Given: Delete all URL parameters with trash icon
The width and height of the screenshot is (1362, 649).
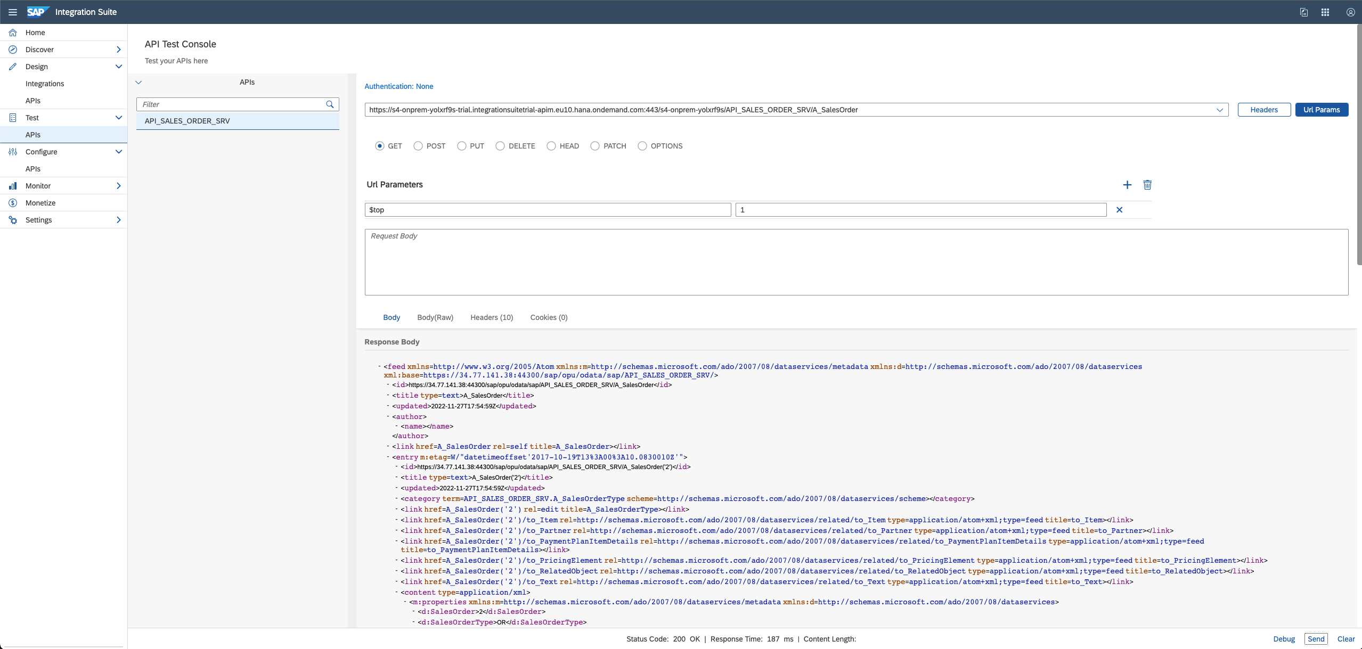Looking at the screenshot, I should [1147, 185].
